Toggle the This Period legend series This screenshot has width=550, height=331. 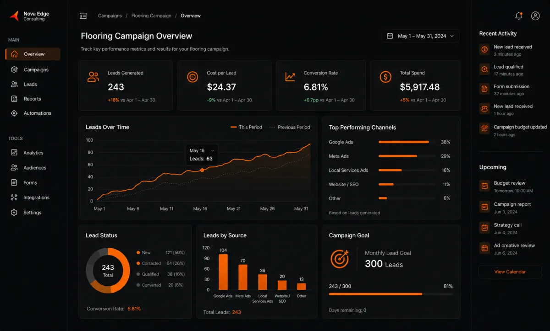[246, 127]
